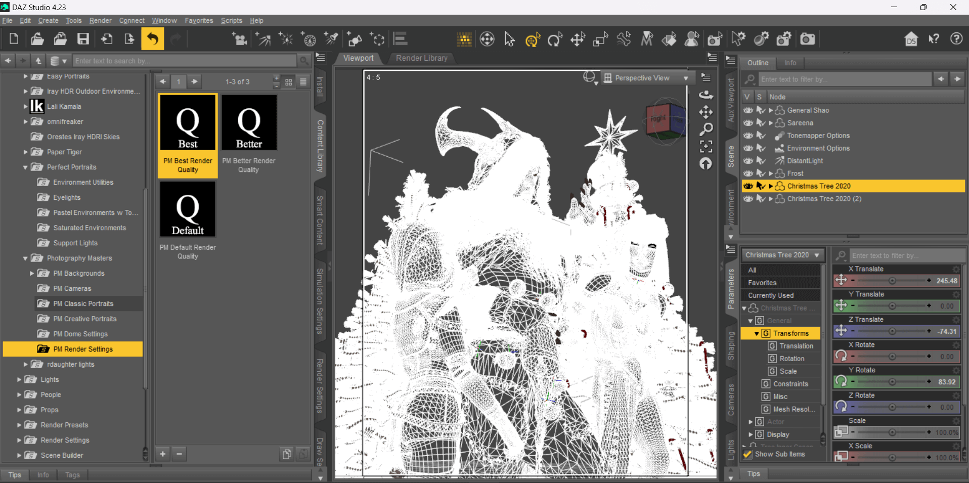
Task: Select Rotation under Transforms
Action: 791,359
